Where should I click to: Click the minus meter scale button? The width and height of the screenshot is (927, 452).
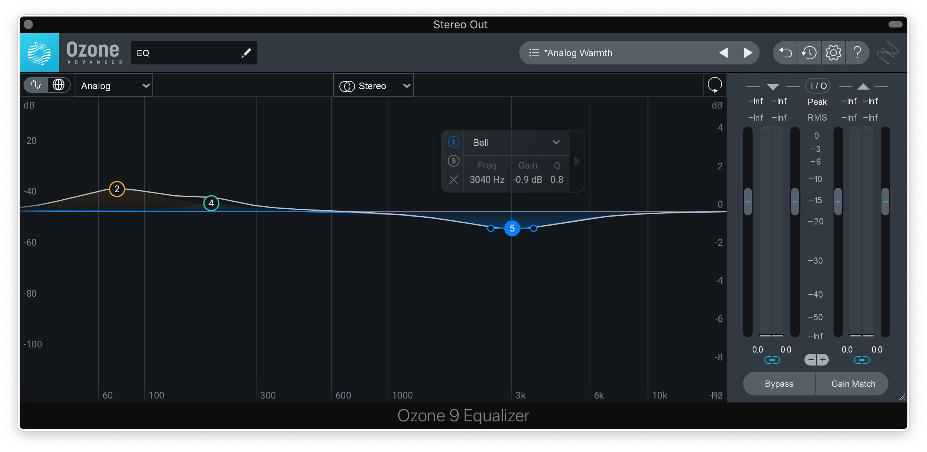[x=811, y=360]
